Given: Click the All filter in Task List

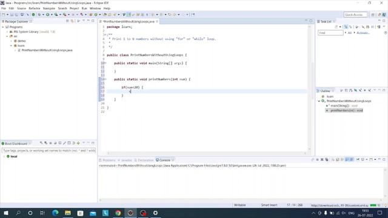Looking at the screenshot, I should tap(350, 33).
